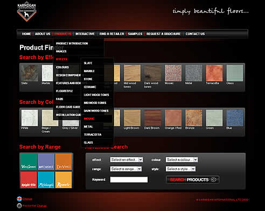Open the Art Select range tile

point(46,162)
